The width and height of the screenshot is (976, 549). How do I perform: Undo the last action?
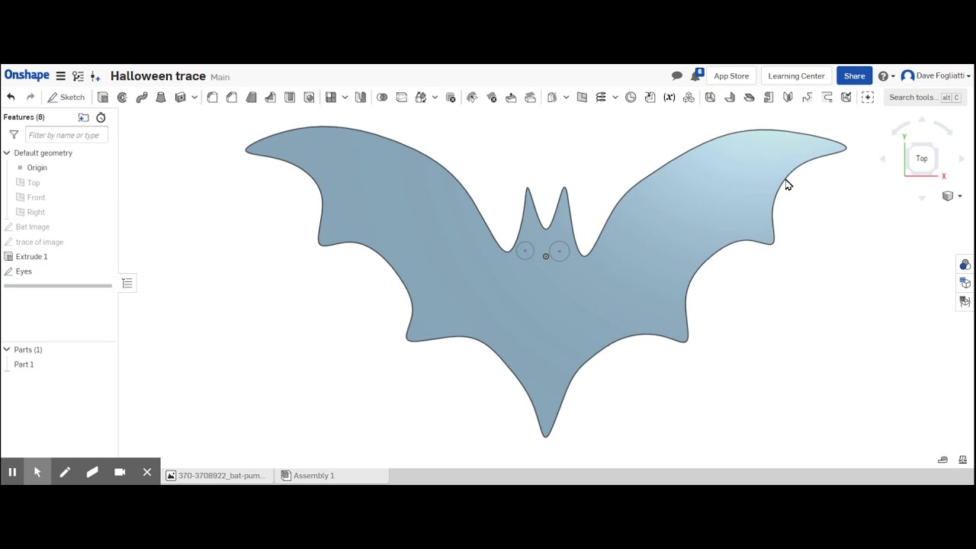[x=11, y=98]
